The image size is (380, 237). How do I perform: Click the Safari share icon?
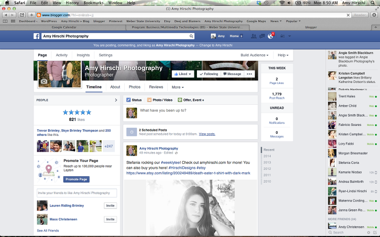[22, 15]
